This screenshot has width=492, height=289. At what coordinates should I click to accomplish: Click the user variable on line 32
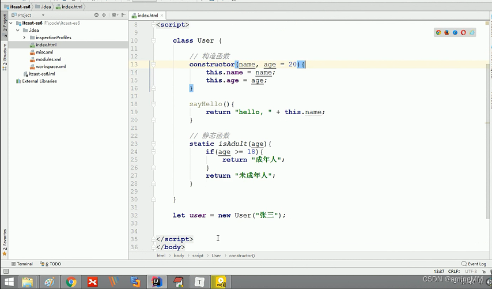point(198,215)
